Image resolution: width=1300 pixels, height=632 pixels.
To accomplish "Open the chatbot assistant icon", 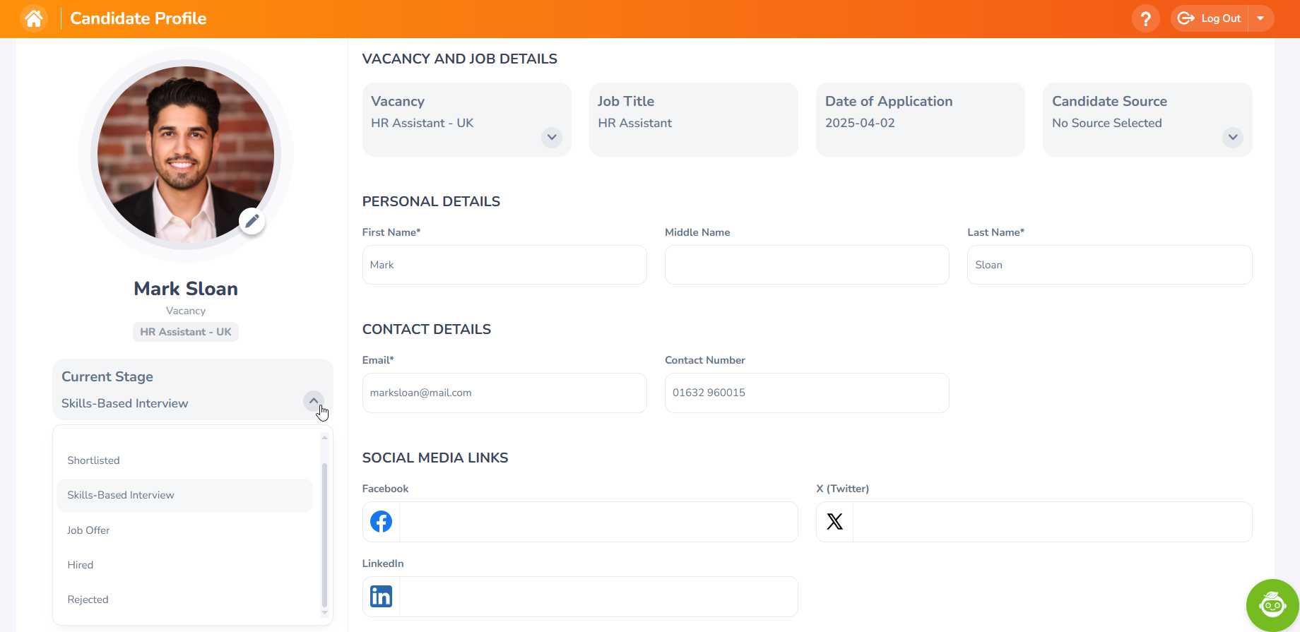I will coord(1272,605).
